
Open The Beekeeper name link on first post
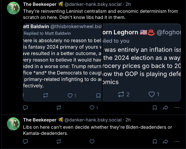click(x=40, y=4)
